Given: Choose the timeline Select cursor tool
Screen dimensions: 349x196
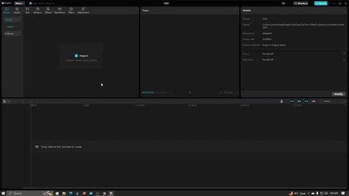Looking at the screenshot, I should pyautogui.click(x=4, y=101).
